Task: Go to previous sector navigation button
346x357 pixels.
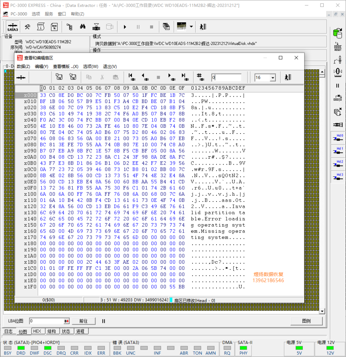Action: (145, 77)
